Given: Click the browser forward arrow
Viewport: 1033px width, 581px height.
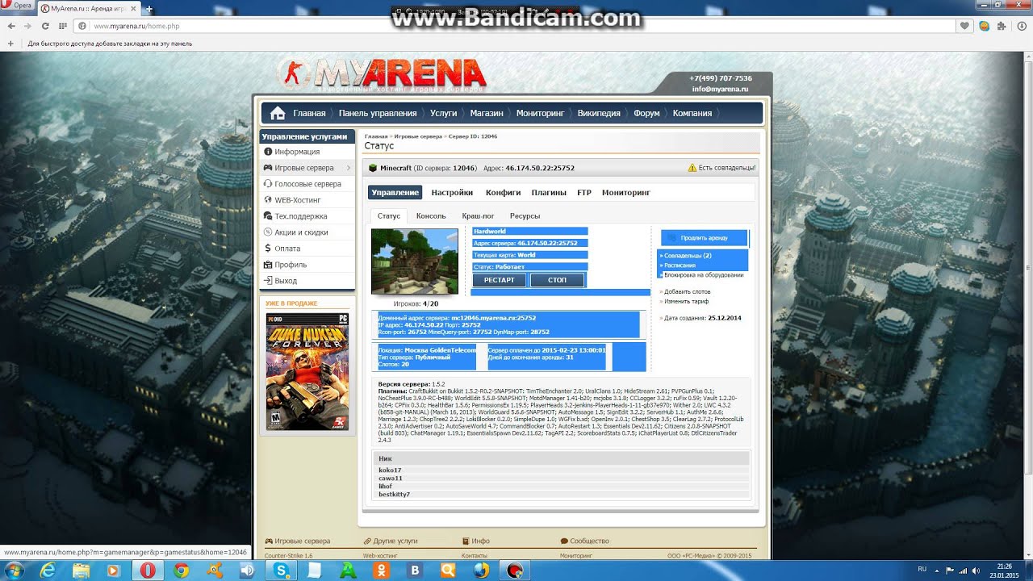Looking at the screenshot, I should (27, 26).
